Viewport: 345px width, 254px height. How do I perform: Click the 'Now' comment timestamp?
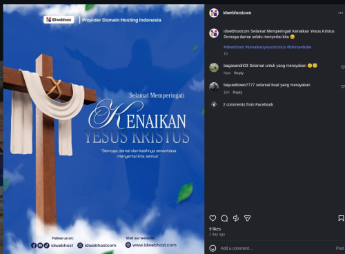(x=227, y=73)
